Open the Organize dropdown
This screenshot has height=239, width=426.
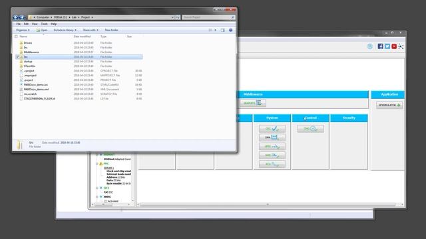coord(23,30)
